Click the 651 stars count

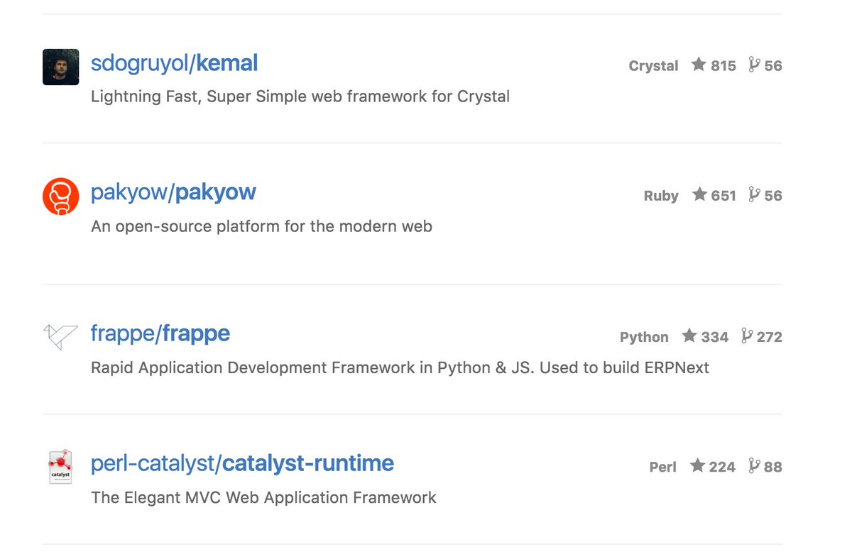pyautogui.click(x=723, y=196)
